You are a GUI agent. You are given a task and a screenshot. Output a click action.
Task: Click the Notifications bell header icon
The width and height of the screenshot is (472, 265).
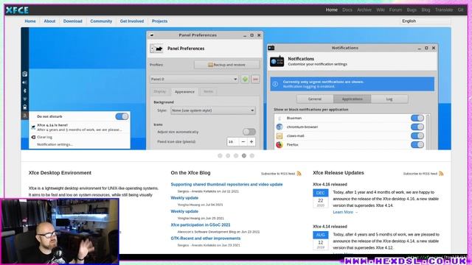pos(277,61)
